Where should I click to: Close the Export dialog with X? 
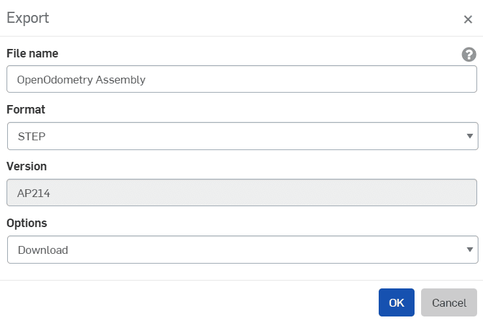click(x=467, y=20)
